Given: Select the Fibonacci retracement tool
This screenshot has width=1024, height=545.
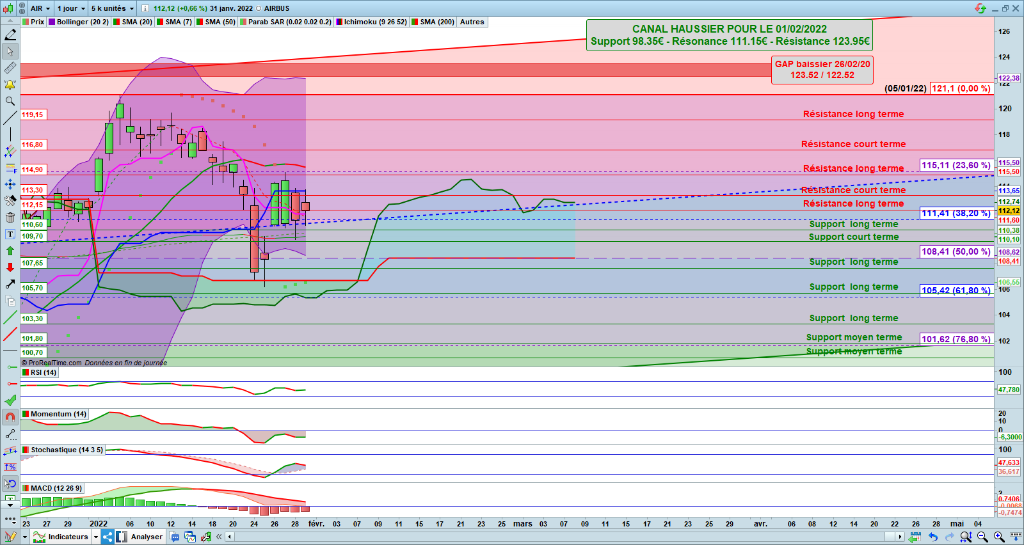Looking at the screenshot, I should click(10, 168).
